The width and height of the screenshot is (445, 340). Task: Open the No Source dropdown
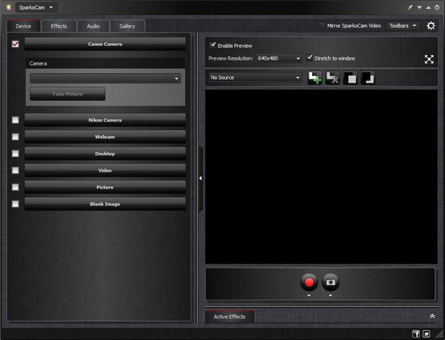pyautogui.click(x=254, y=78)
